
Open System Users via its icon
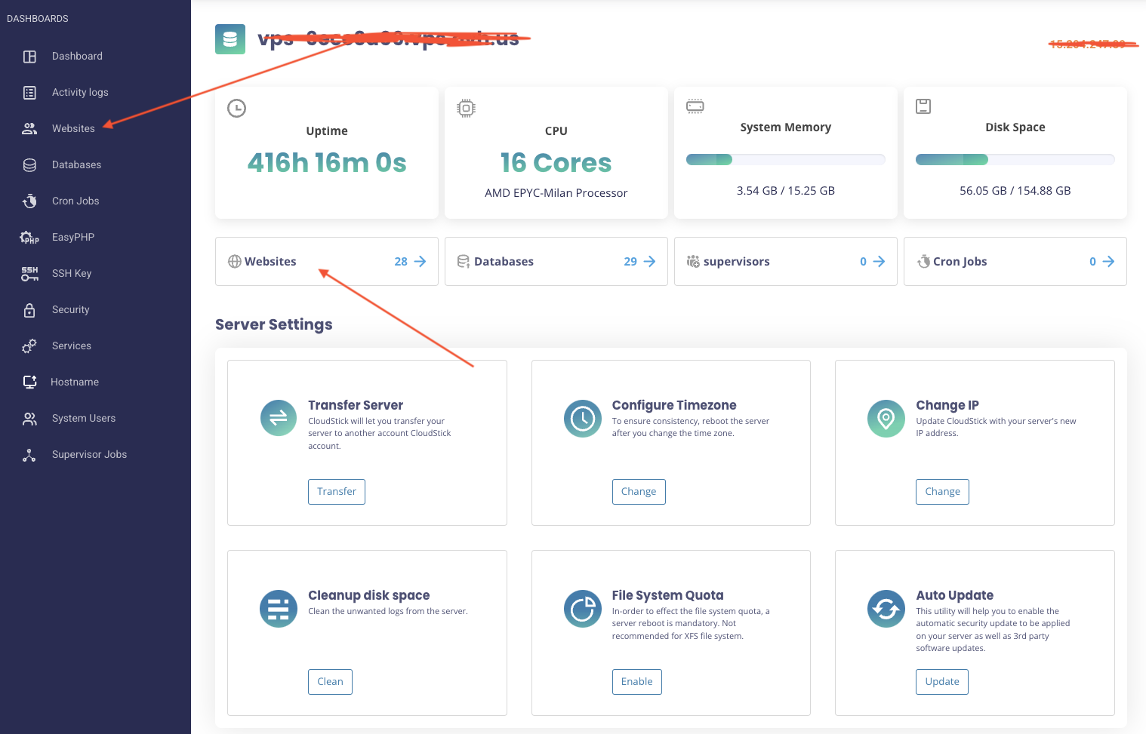point(29,418)
